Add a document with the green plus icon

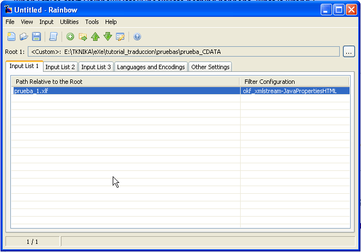[x=70, y=36]
